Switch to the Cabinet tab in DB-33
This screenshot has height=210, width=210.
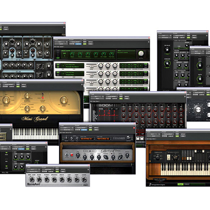187,184
